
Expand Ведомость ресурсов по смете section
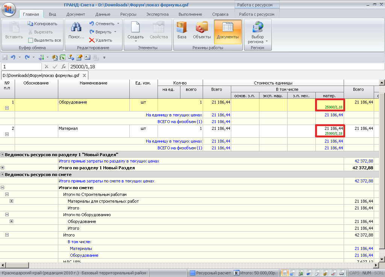[3, 175]
